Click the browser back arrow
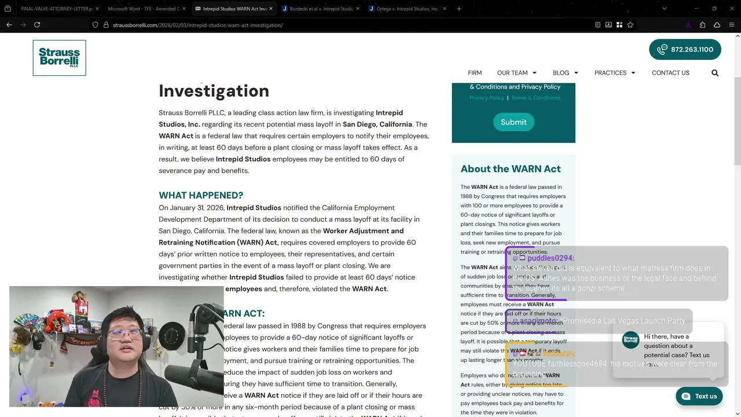This screenshot has width=741, height=417. 9,25
